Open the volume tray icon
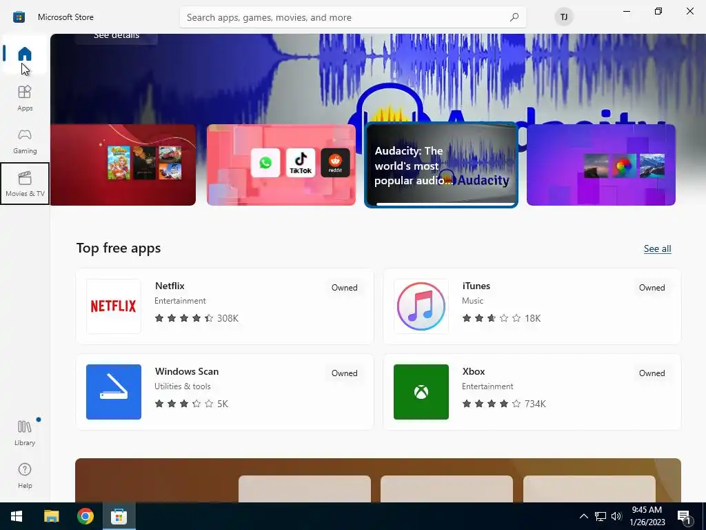Image resolution: width=706 pixels, height=530 pixels. [x=616, y=516]
